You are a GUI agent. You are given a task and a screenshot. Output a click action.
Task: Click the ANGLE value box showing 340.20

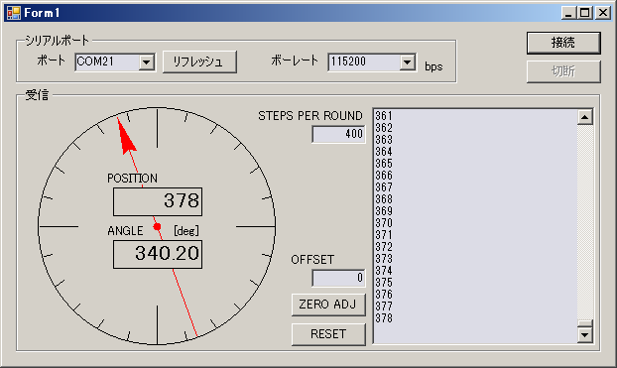(158, 254)
